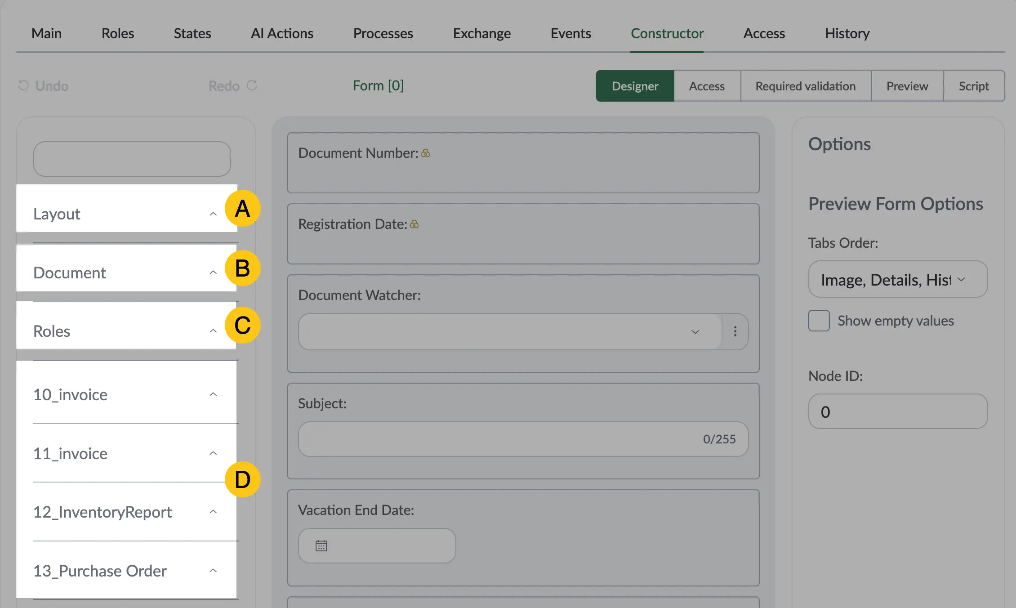Click the Document Watcher label
This screenshot has width=1016, height=608.
(360, 295)
